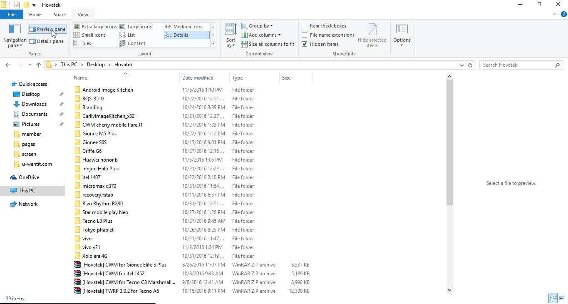Toggle the Preview pane button
Screen dimensions: 568x304
point(47,29)
